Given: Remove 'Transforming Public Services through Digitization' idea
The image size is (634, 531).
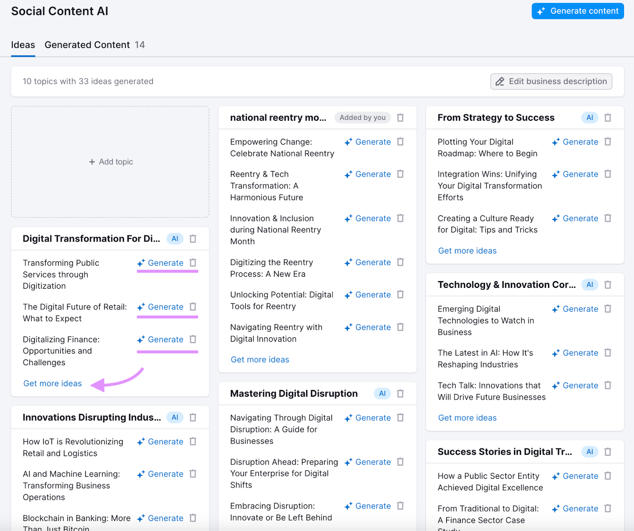Looking at the screenshot, I should point(193,263).
